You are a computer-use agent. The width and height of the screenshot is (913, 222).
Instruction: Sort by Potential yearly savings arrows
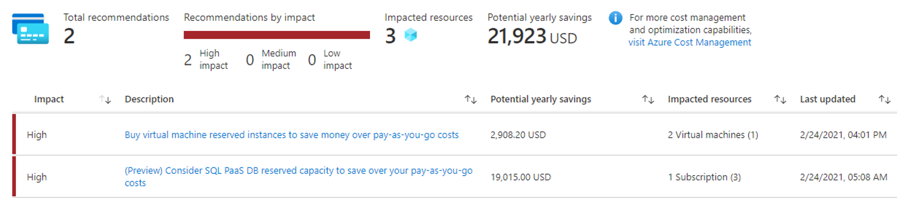click(648, 99)
